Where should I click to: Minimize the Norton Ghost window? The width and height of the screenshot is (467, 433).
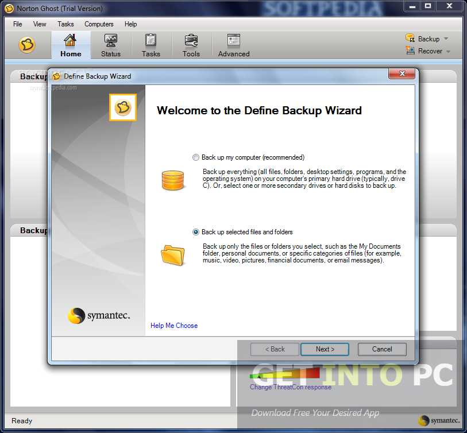pos(412,6)
